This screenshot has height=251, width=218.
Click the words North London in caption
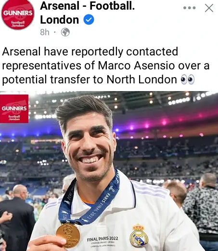pyautogui.click(x=141, y=79)
